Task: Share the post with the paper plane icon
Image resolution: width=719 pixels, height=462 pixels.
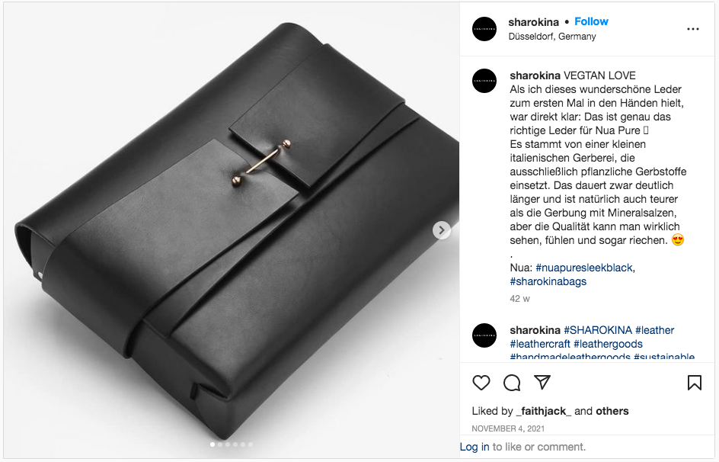Action: tap(542, 382)
